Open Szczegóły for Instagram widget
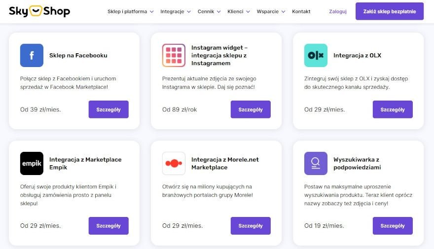 pyautogui.click(x=251, y=109)
